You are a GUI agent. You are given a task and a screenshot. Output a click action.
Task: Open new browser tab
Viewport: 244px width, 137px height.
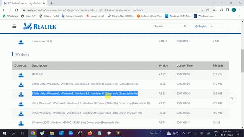click(x=51, y=3)
